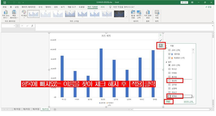Select the fourth gray-background chart style
This screenshot has width=216, height=116.
(x=70, y=14)
